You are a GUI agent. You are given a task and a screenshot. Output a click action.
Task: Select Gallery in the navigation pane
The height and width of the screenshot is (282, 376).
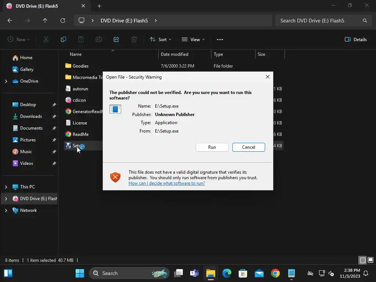tap(26, 69)
